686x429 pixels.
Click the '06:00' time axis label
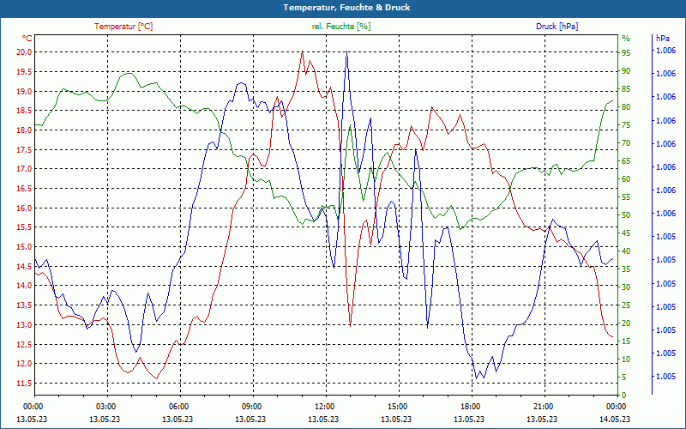tap(179, 406)
